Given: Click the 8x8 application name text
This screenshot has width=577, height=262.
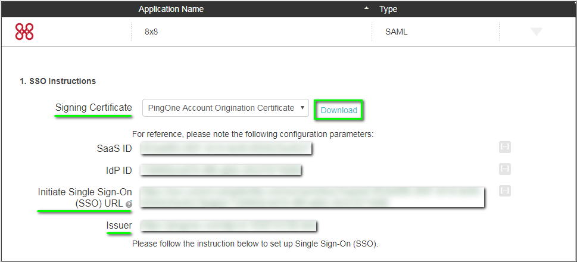Looking at the screenshot, I should (x=151, y=32).
